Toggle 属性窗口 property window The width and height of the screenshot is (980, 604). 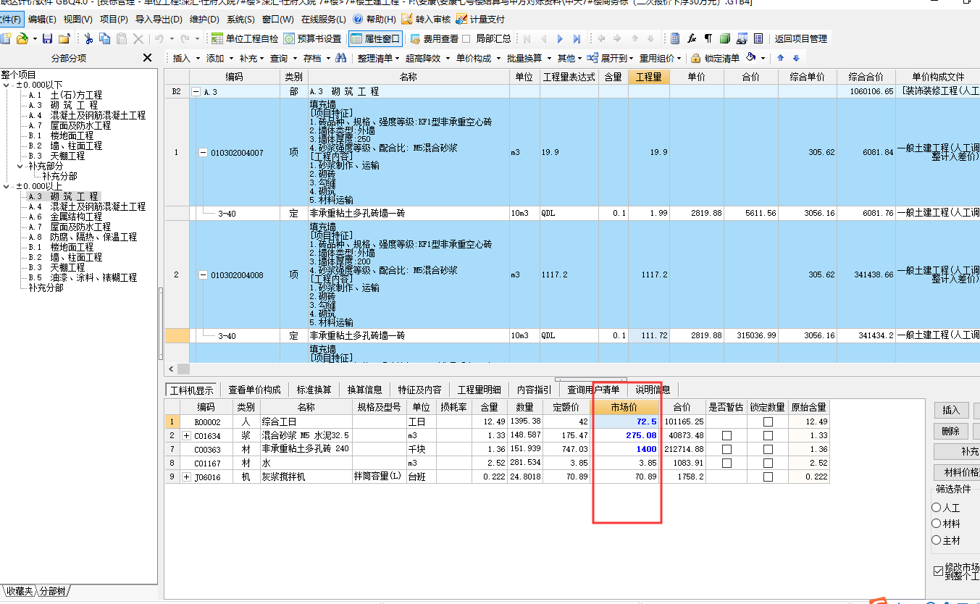(375, 38)
